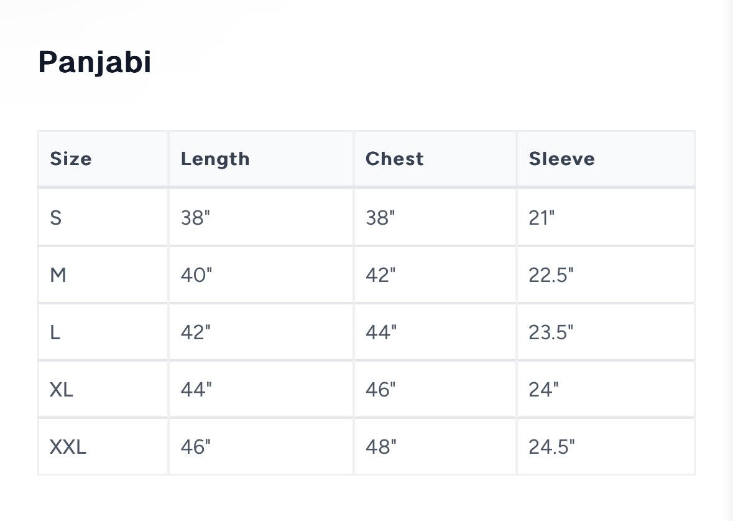The image size is (733, 521).
Task: Click the 22.5" Sleeve measurement cell
Action: coord(551,275)
